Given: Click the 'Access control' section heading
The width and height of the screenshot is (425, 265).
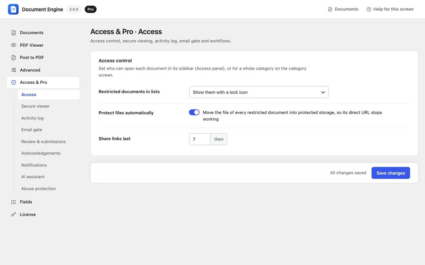Looking at the screenshot, I should tap(115, 61).
